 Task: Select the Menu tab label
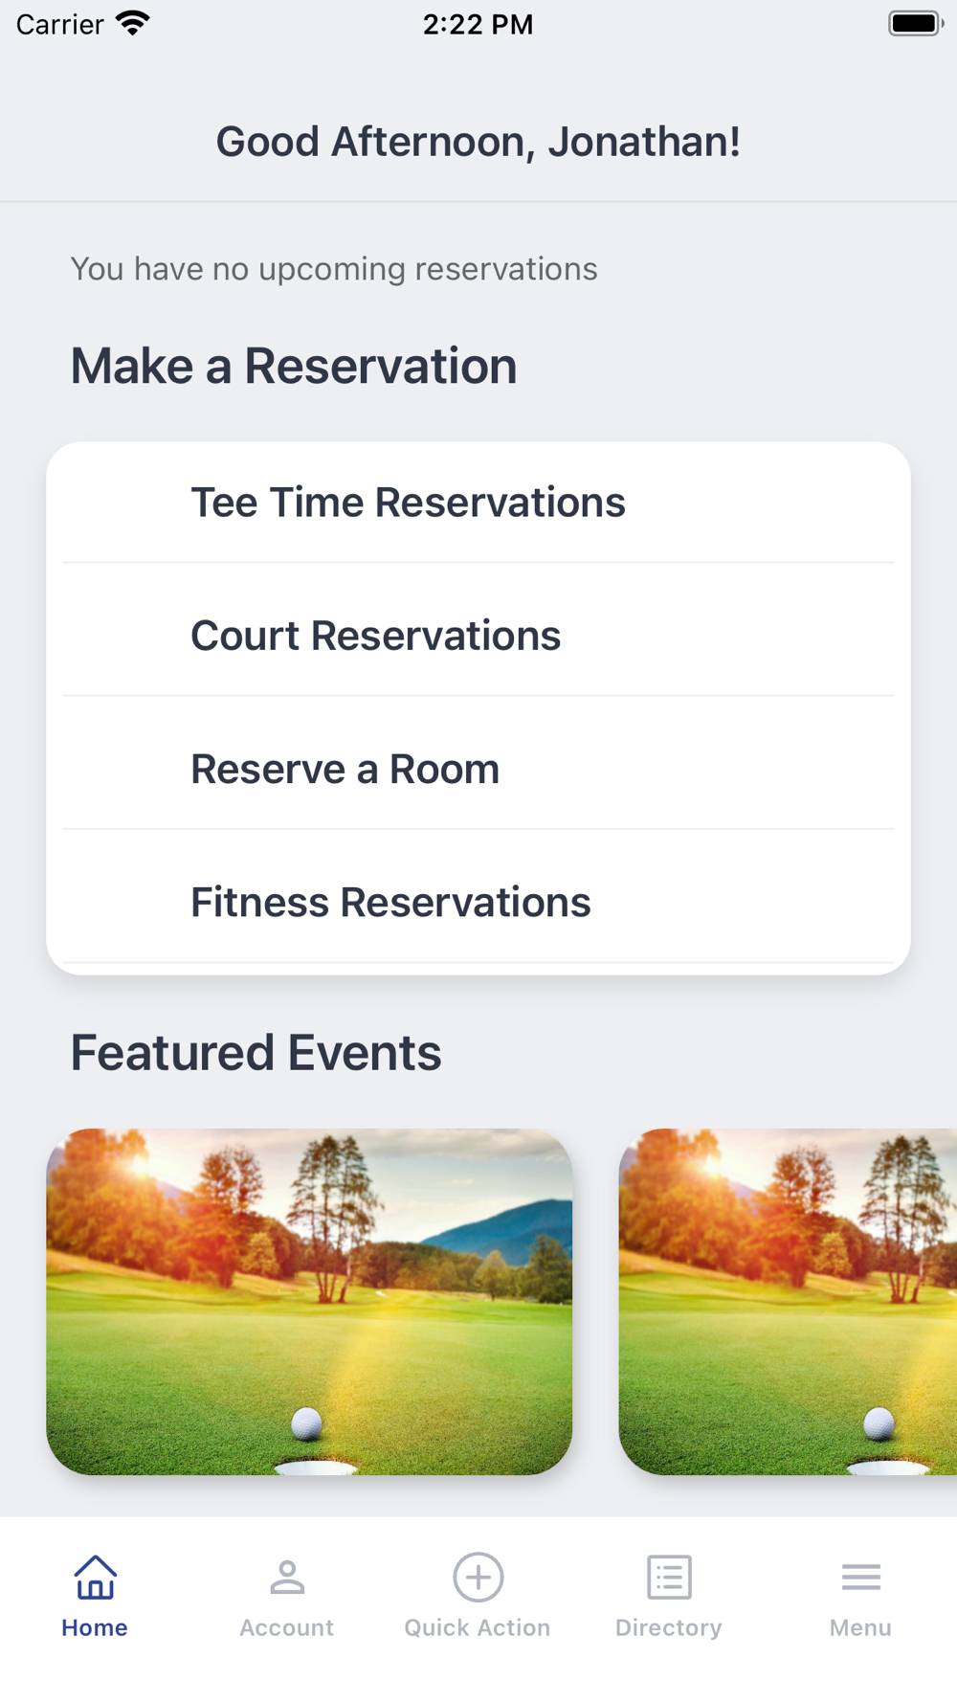[860, 1627]
